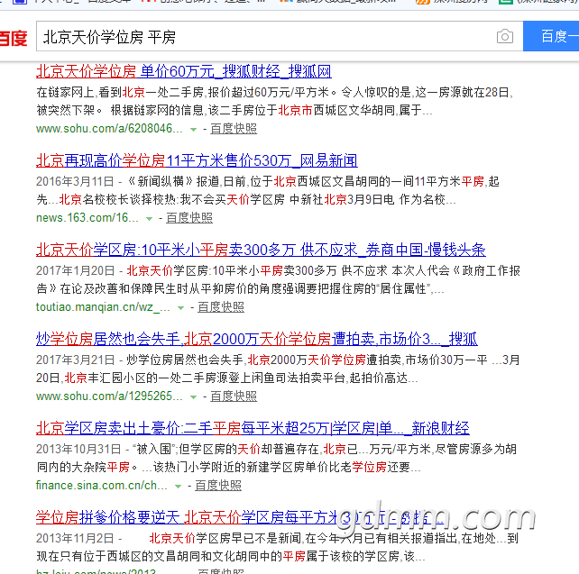Open 百度快照 for www.sohu.com/a/1295265 result
This screenshot has width=579, height=574.
click(x=234, y=396)
